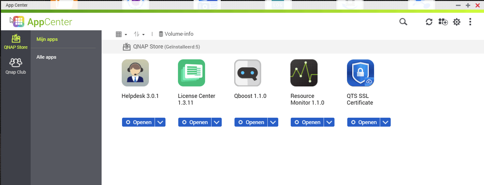Click the QTS SSL Certificate app icon

click(x=360, y=73)
